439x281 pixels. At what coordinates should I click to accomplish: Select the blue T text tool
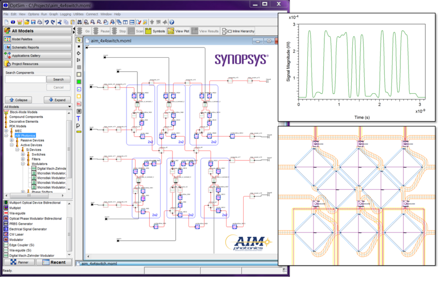[79, 119]
